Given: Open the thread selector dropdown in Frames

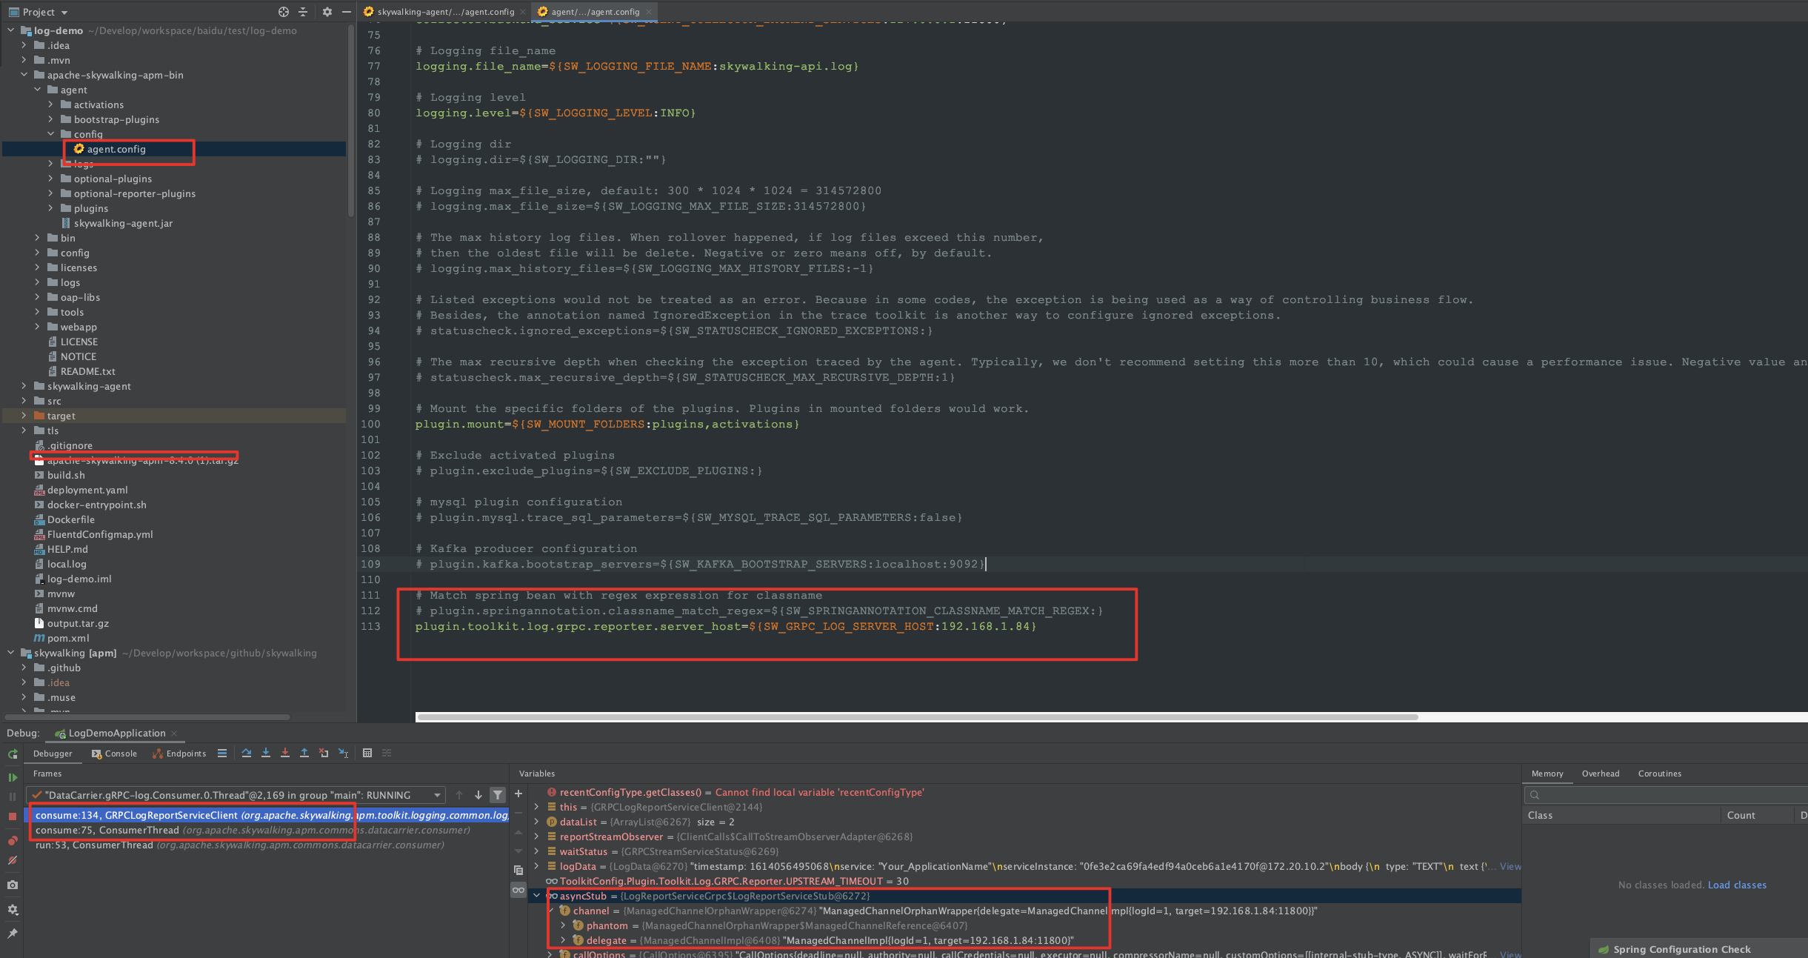Looking at the screenshot, I should (x=236, y=795).
